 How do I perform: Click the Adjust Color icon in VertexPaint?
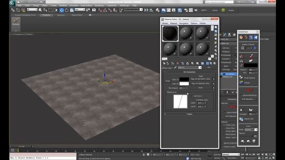point(241,119)
